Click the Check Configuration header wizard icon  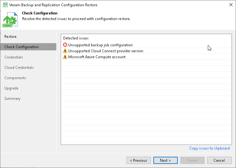pyautogui.click(x=10, y=19)
